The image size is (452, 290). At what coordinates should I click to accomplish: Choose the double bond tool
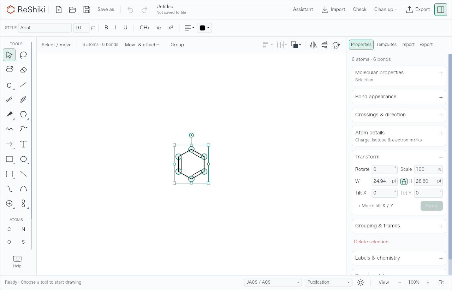(9, 99)
